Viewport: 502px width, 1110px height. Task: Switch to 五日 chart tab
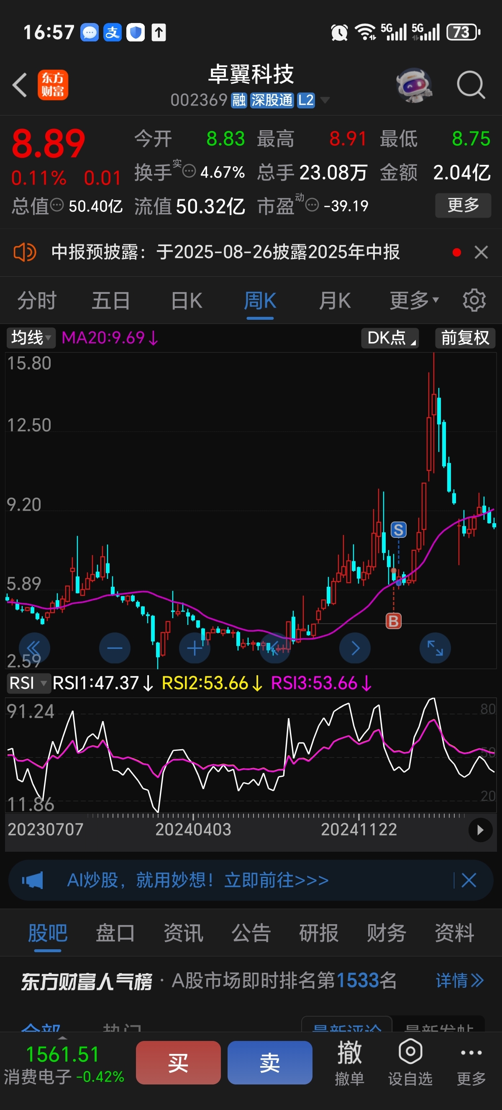(111, 301)
